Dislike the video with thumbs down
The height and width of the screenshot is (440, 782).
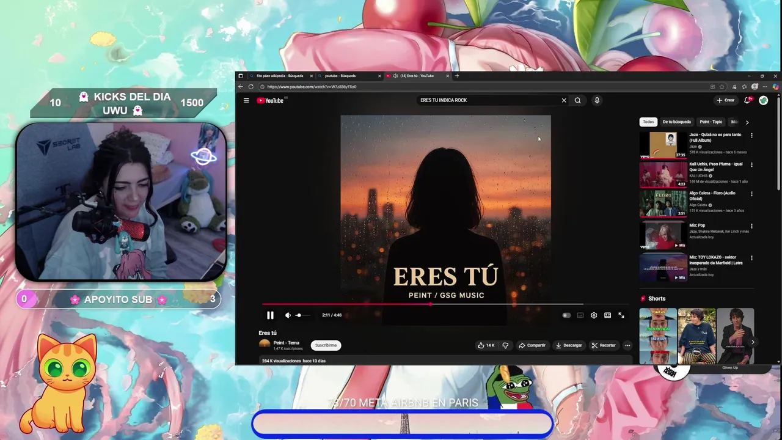pyautogui.click(x=505, y=345)
